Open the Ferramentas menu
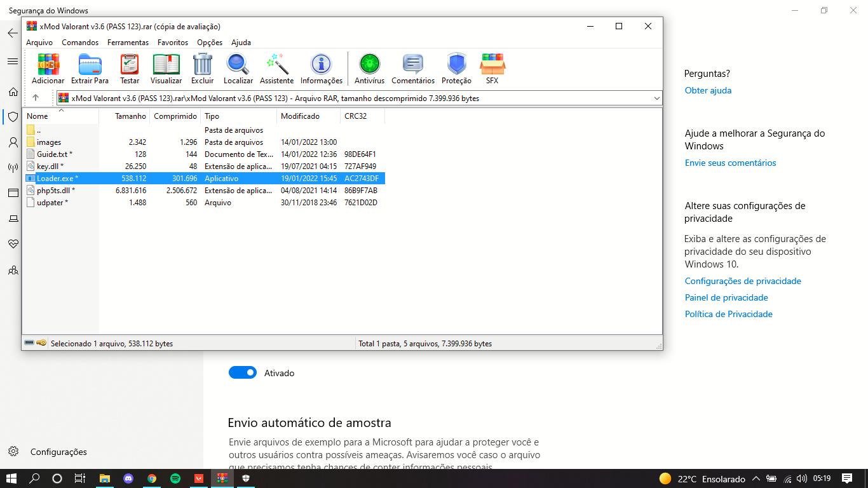The image size is (868, 488). tap(128, 43)
